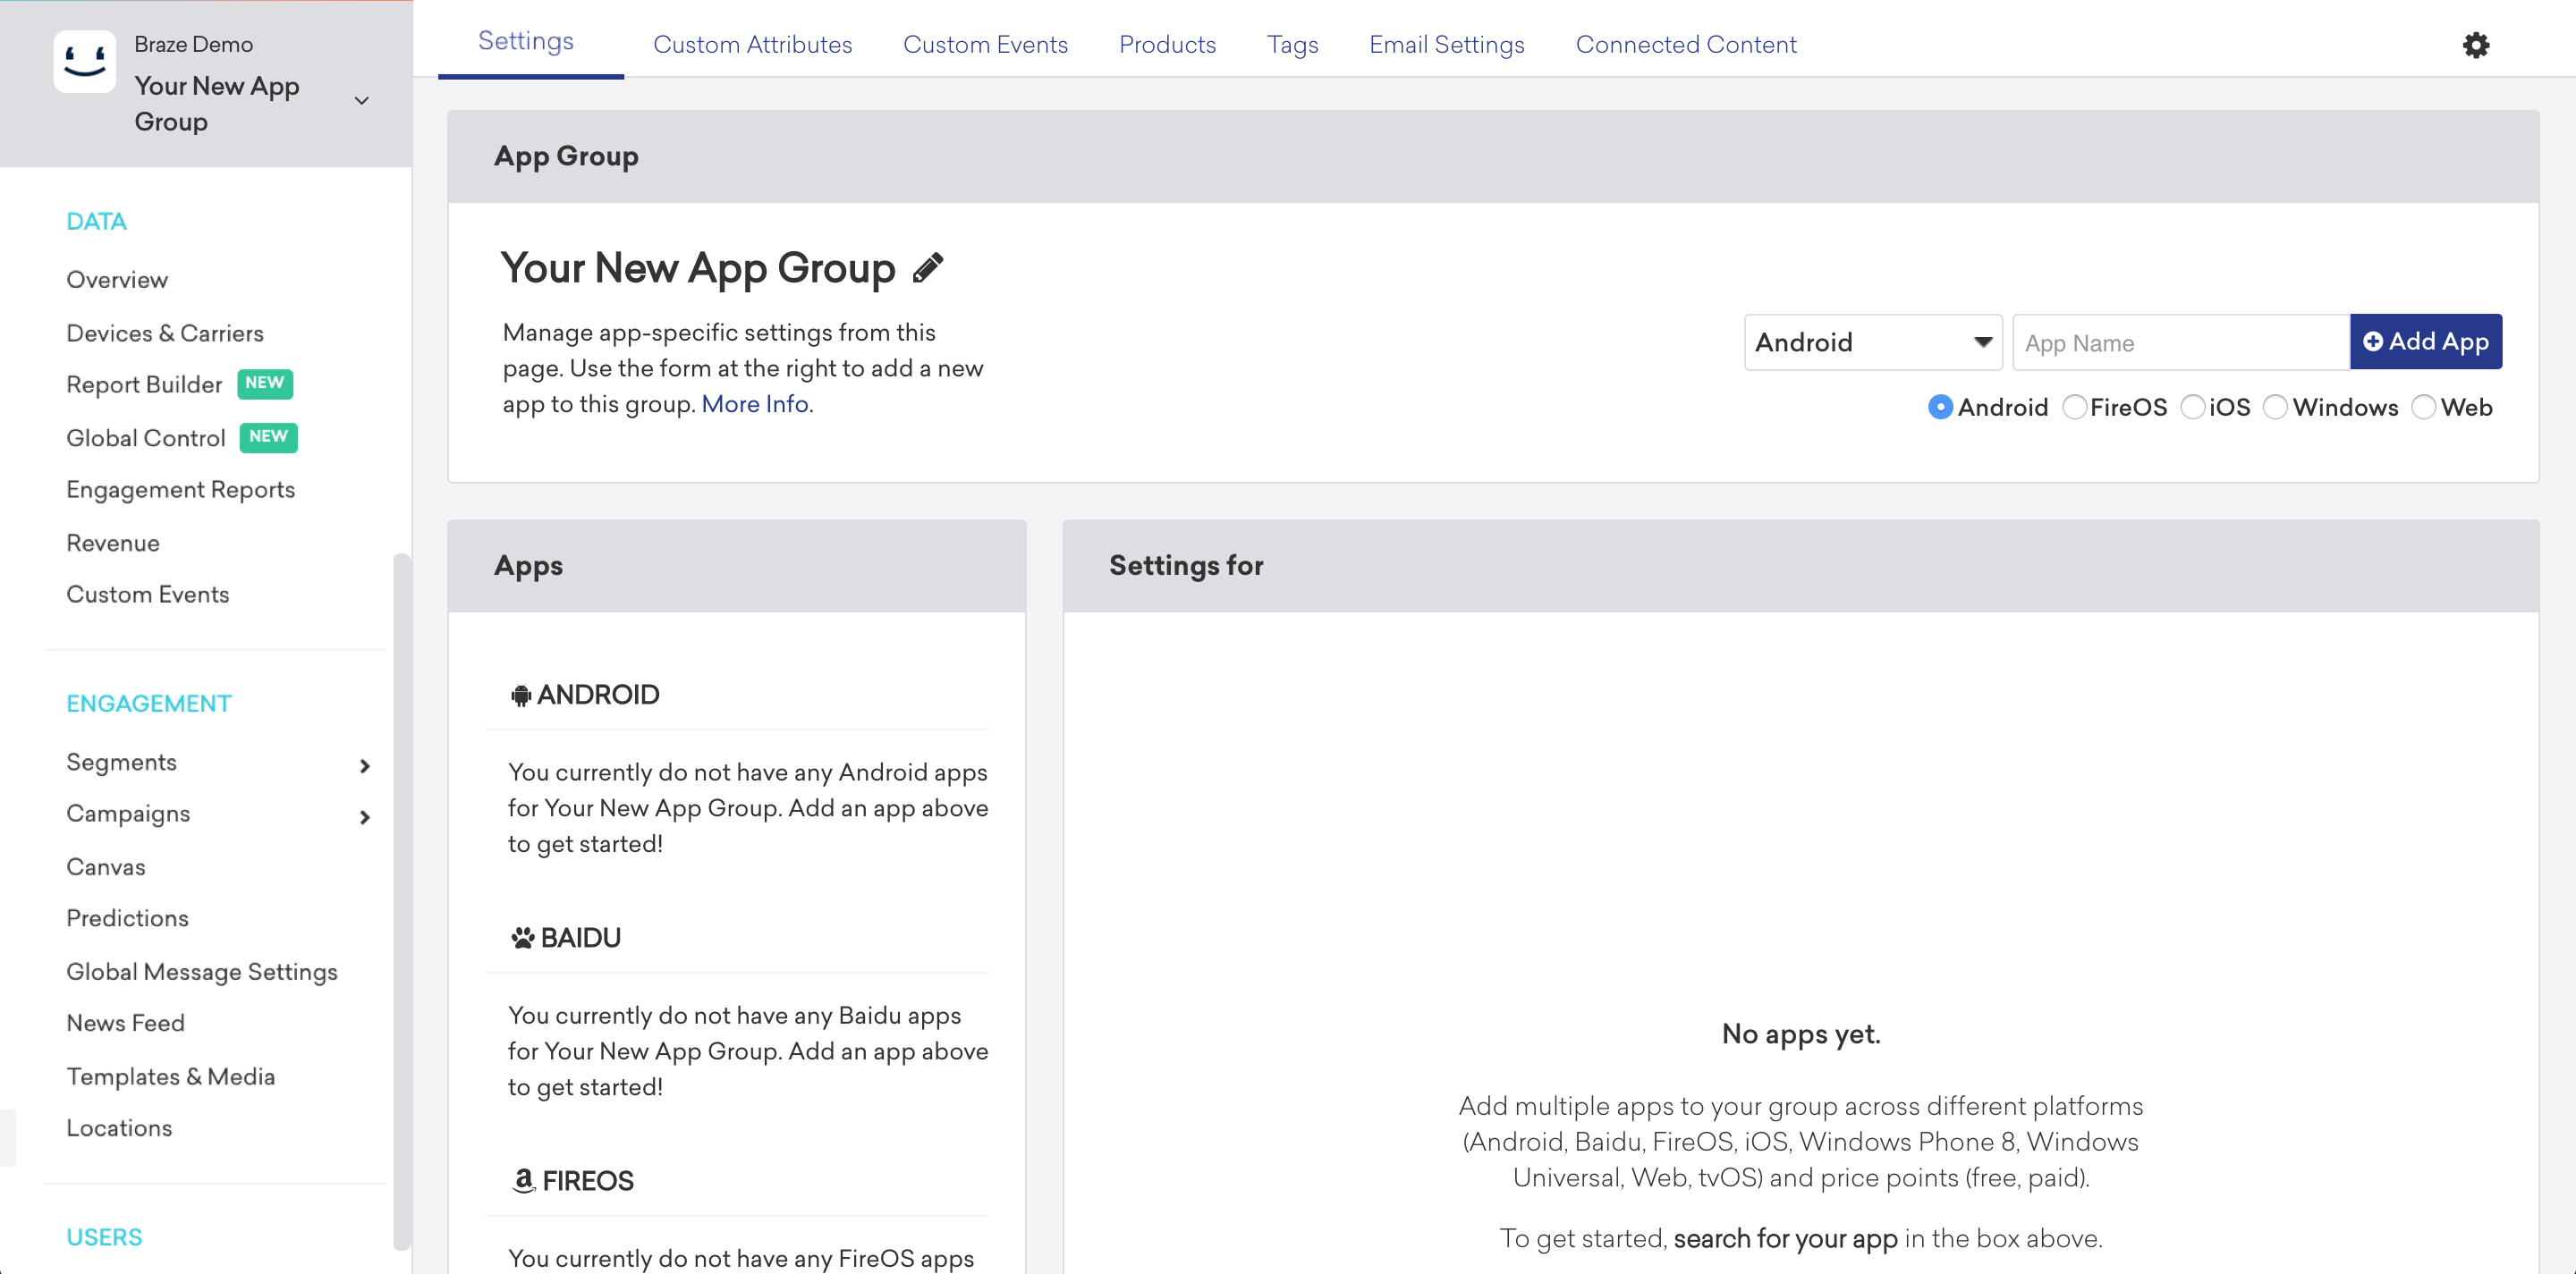Expand the Segments submenu arrow
Image resolution: width=2576 pixels, height=1274 pixels.
point(365,765)
